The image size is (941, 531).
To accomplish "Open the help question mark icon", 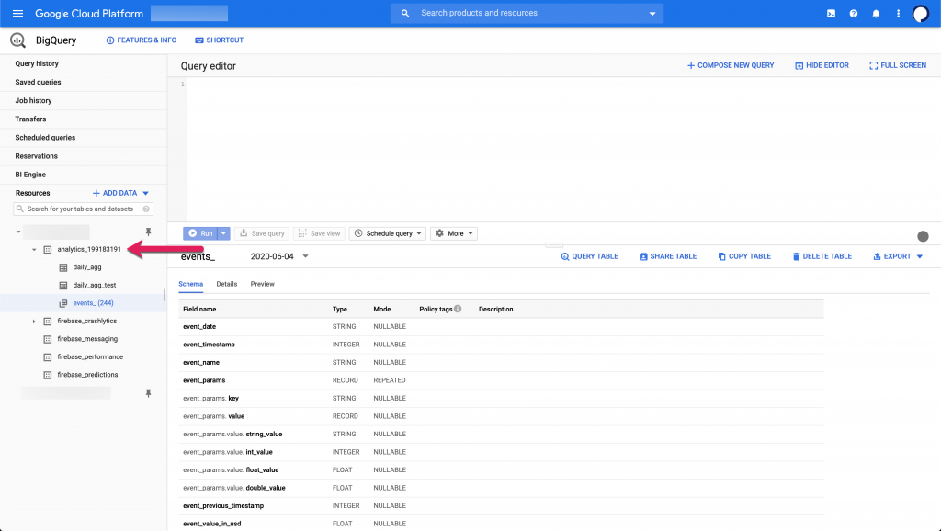I will (854, 14).
